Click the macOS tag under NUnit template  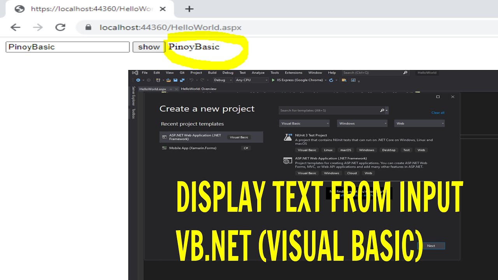[346, 150]
